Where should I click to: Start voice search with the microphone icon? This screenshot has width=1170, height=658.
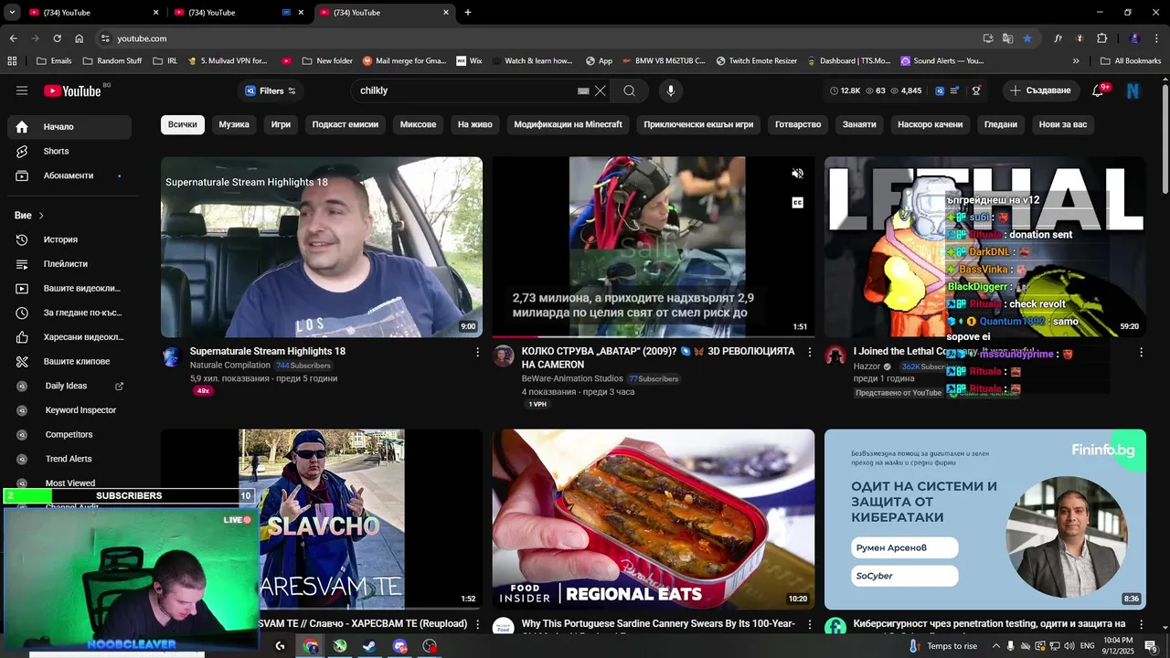pyautogui.click(x=670, y=90)
